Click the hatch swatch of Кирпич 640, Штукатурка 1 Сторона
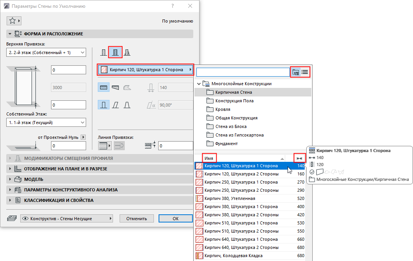The width and height of the screenshot is (413, 261). [x=199, y=239]
